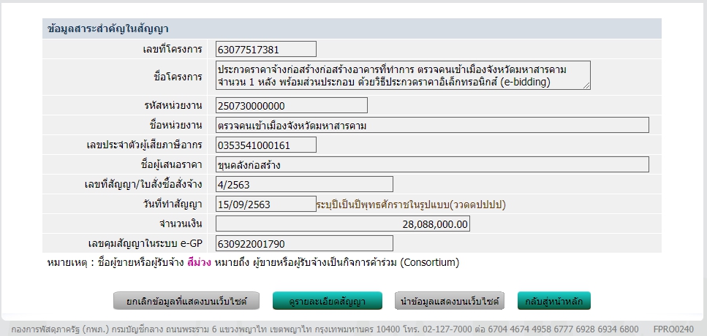The width and height of the screenshot is (707, 336).
Task: Focus the จำนวนเงิน field showing 28,088,000.00
Action: click(x=343, y=224)
